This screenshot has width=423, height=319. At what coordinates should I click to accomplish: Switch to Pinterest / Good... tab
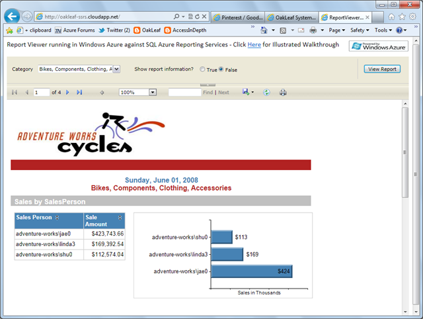click(238, 18)
